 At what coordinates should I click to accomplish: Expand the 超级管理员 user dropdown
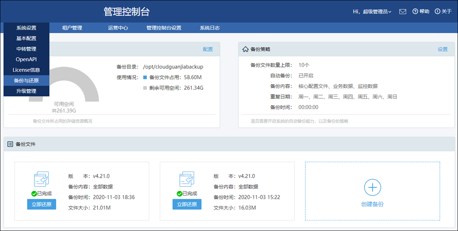point(377,11)
